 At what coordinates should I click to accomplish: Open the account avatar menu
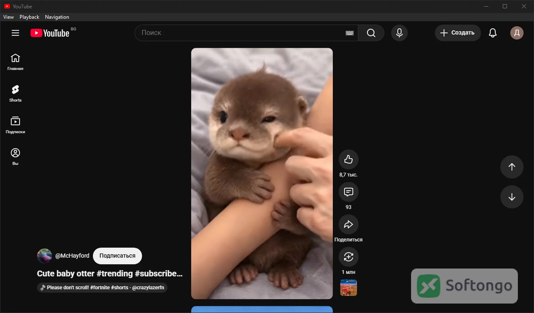(517, 33)
